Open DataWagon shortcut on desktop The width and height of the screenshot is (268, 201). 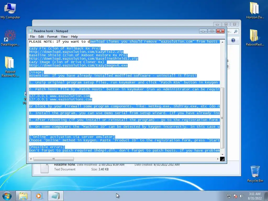coord(10,38)
